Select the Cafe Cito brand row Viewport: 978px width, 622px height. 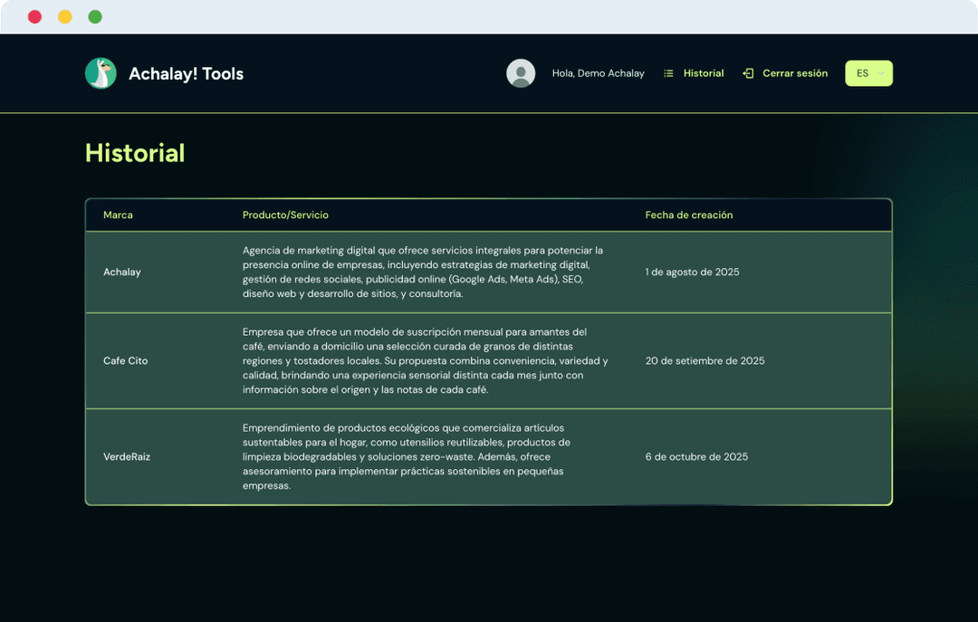click(x=125, y=360)
